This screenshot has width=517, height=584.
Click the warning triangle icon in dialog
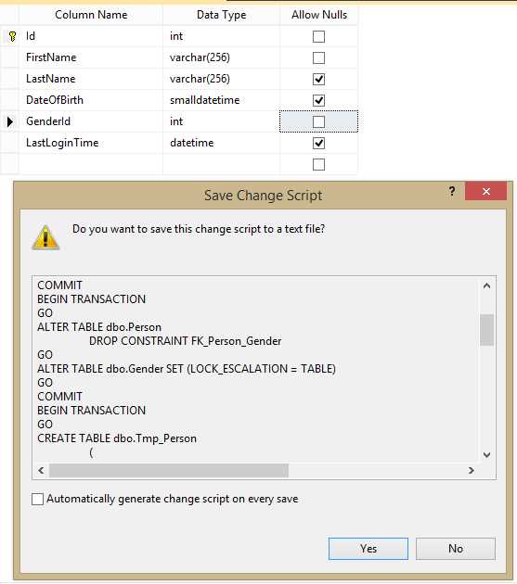tap(45, 237)
